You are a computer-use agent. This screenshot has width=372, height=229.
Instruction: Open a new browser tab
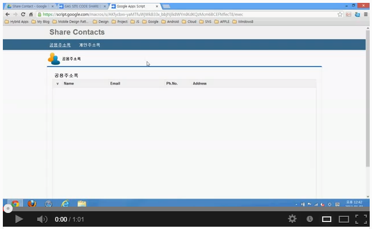coord(166,6)
